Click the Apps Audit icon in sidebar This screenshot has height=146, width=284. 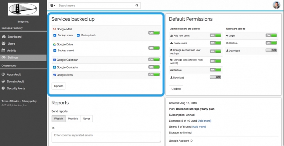point(3,74)
